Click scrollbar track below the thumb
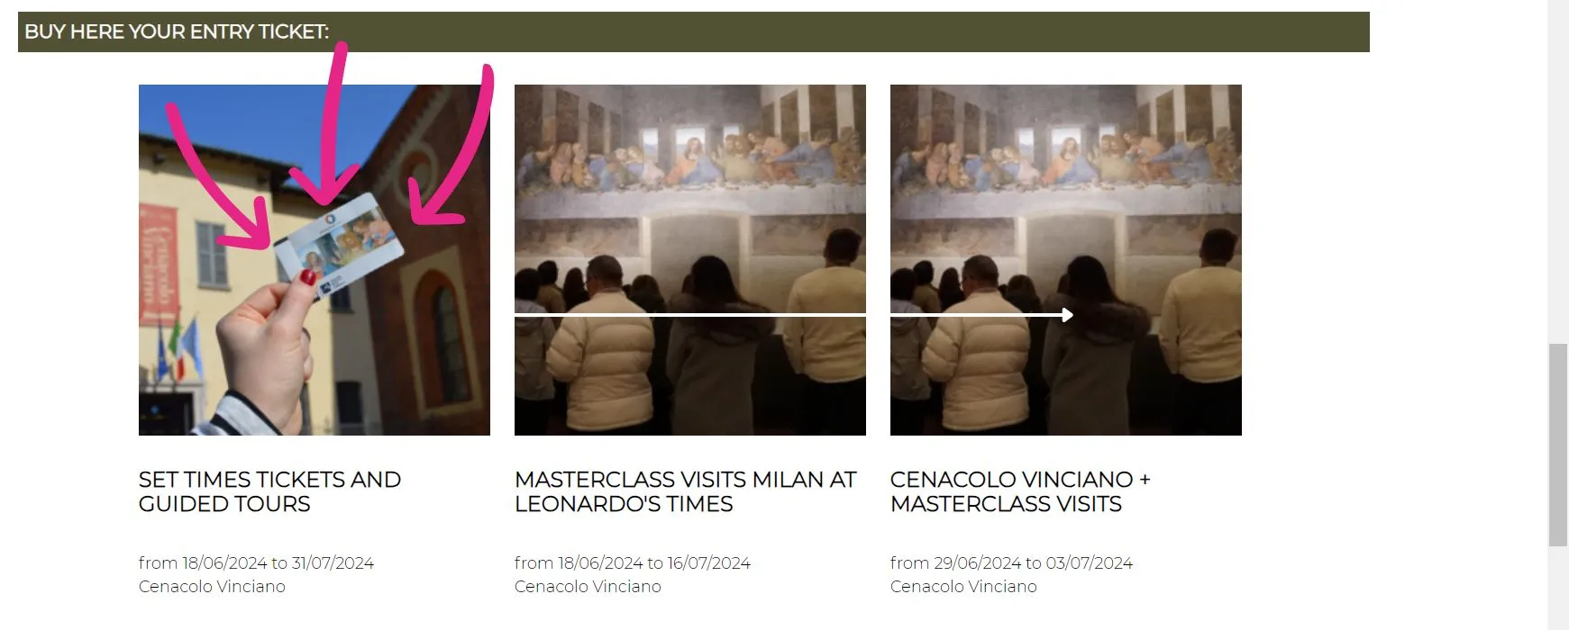The height and width of the screenshot is (630, 1569). (1558, 589)
